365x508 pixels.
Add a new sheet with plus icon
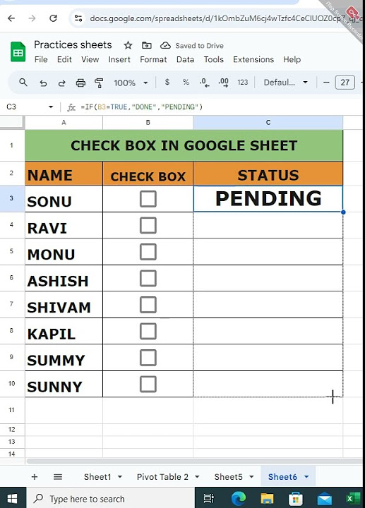(35, 476)
